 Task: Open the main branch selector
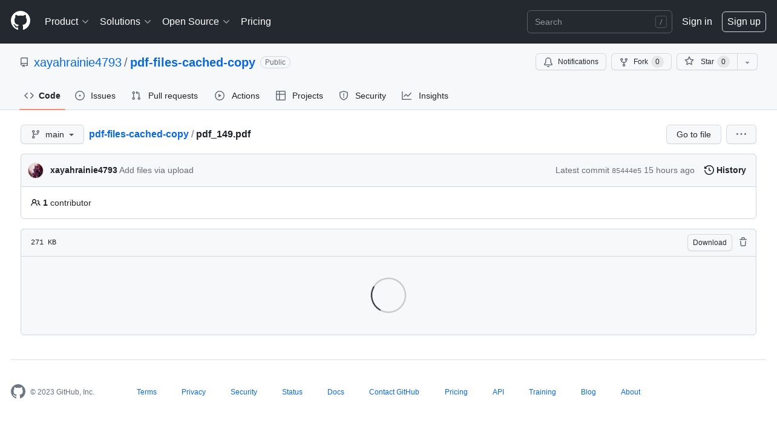point(52,134)
